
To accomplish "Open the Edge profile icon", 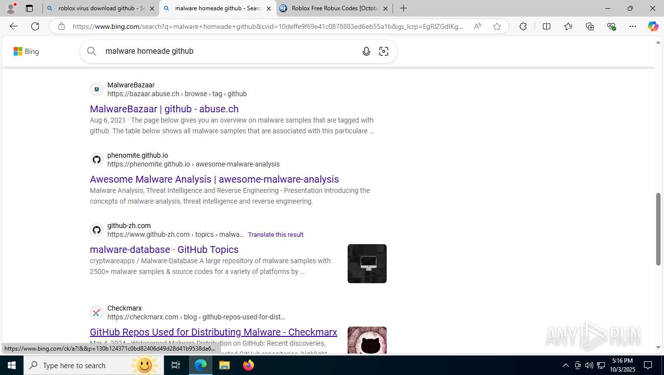I will [x=11, y=8].
